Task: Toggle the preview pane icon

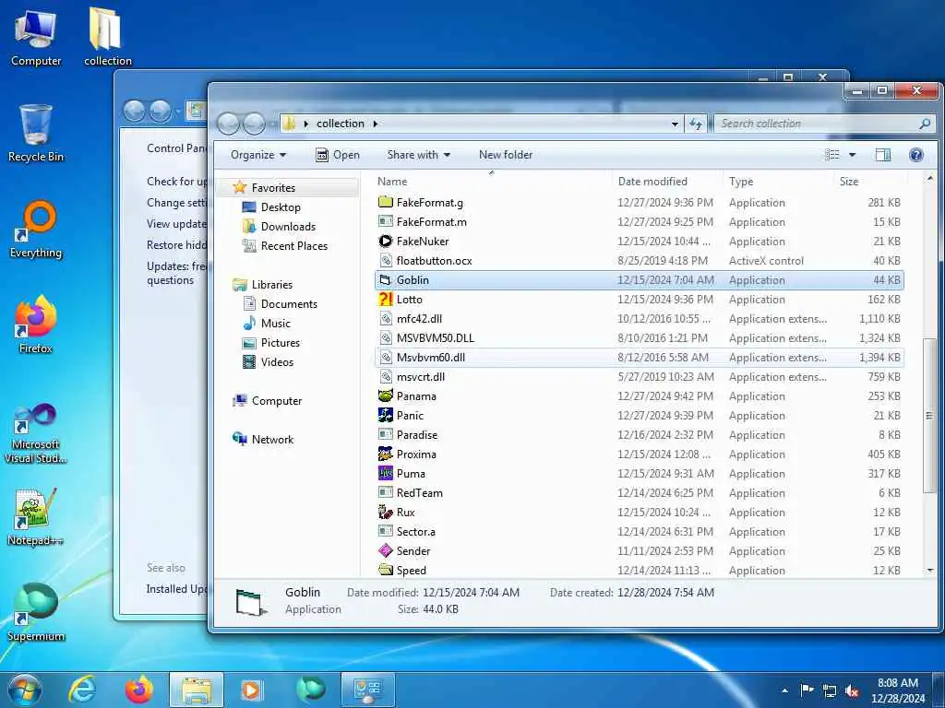Action: [883, 155]
